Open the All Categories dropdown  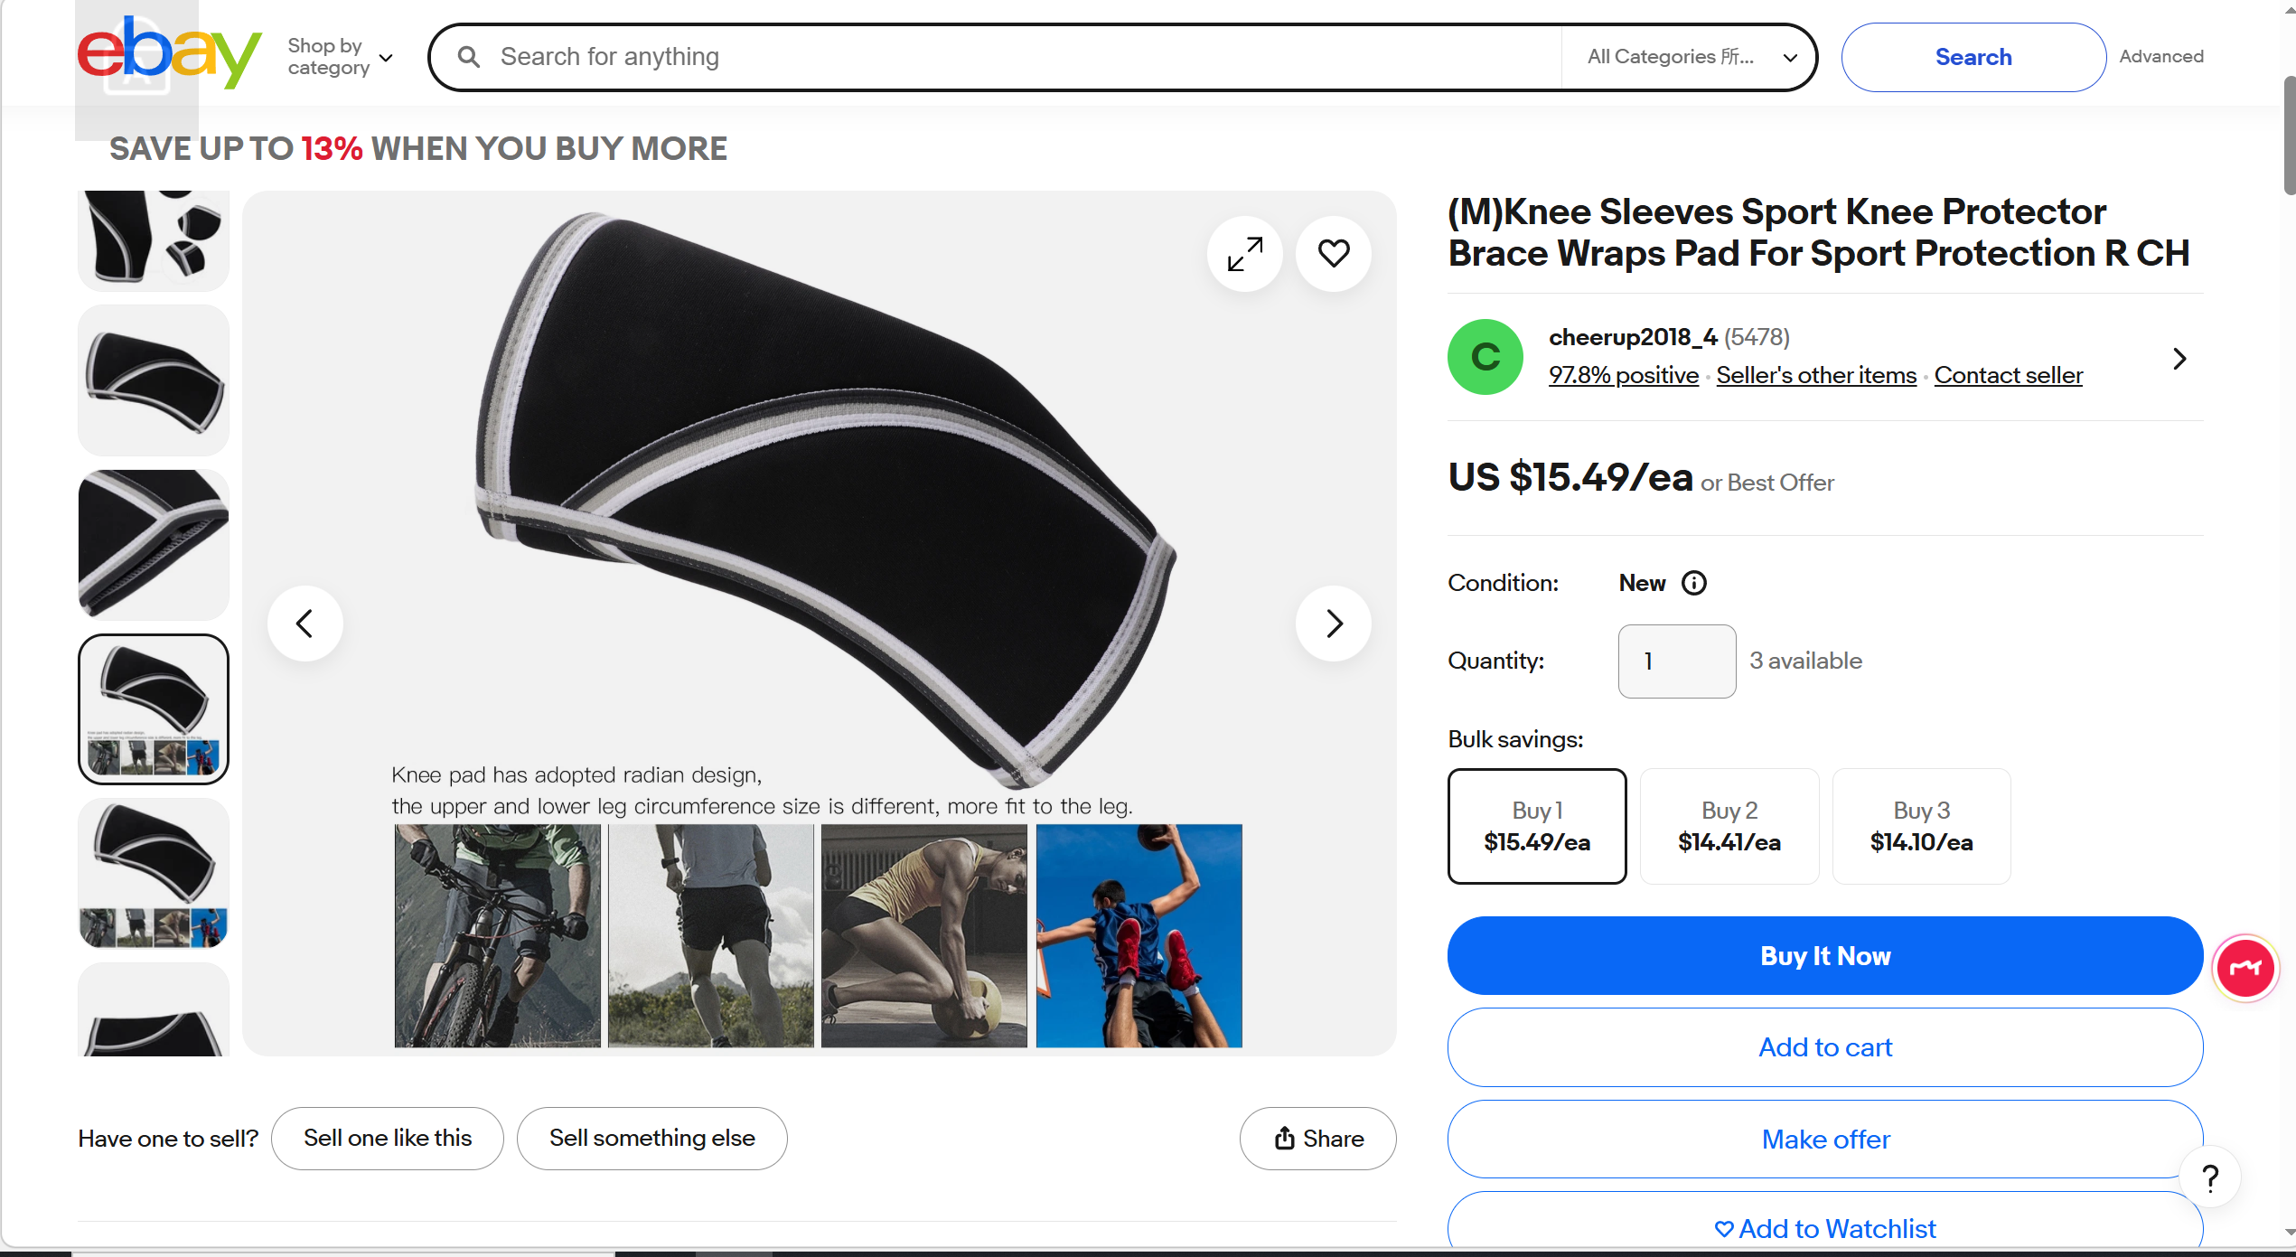click(x=1690, y=57)
